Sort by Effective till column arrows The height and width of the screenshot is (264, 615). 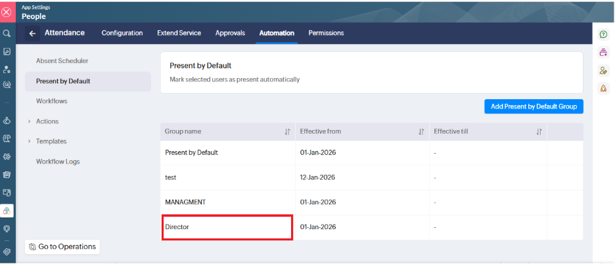tap(539, 132)
